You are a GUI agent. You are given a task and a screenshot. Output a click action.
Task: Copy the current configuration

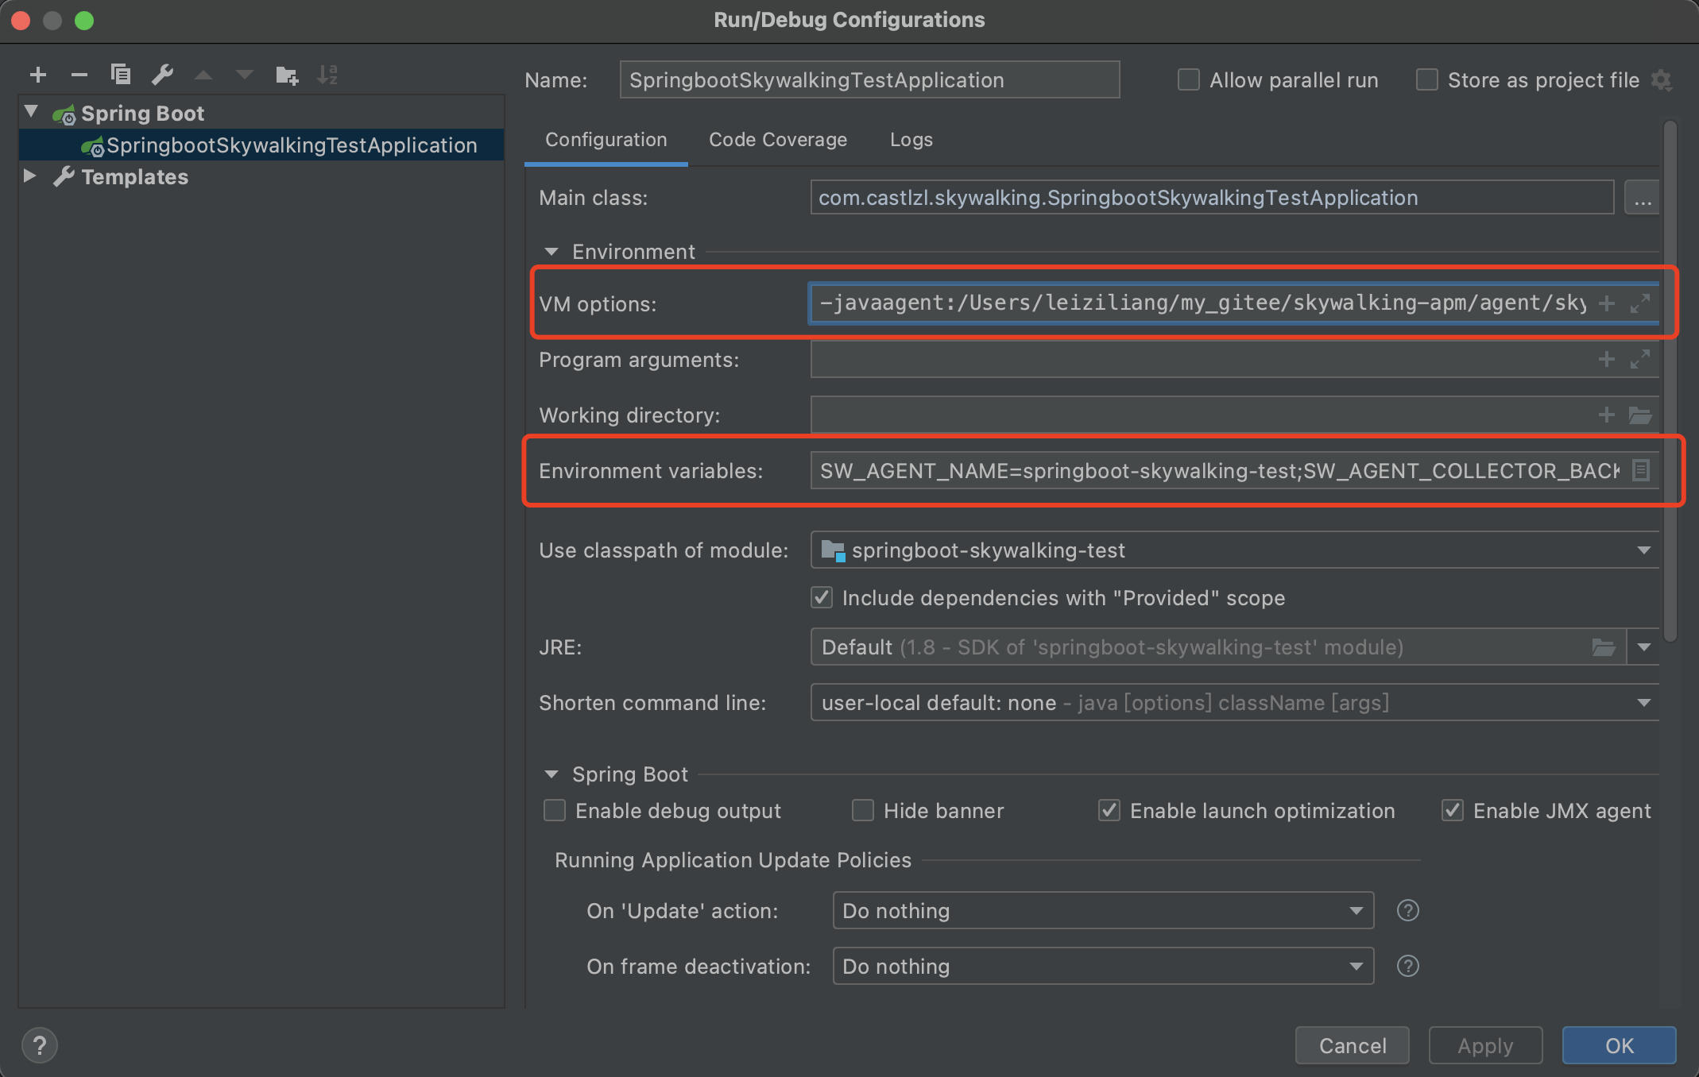point(121,75)
